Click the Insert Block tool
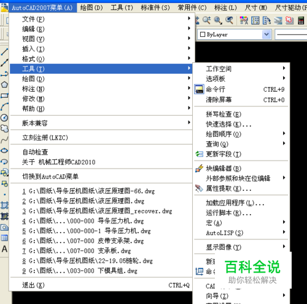This screenshot has height=304, width=307. point(4,172)
